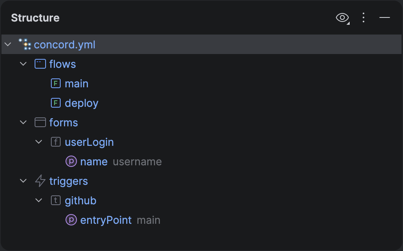Hide the Structure panel with minimize dash
403x251 pixels.
pyautogui.click(x=385, y=18)
